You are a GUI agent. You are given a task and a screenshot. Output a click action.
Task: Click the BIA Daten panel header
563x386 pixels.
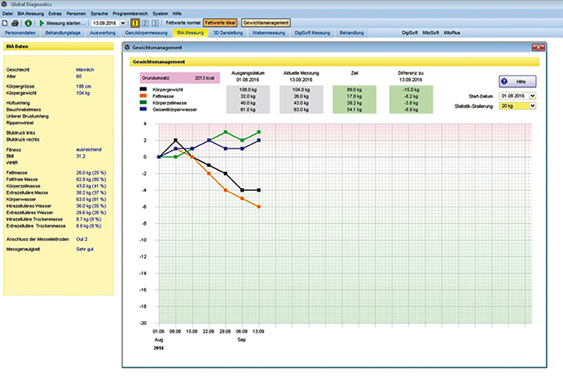coord(58,46)
